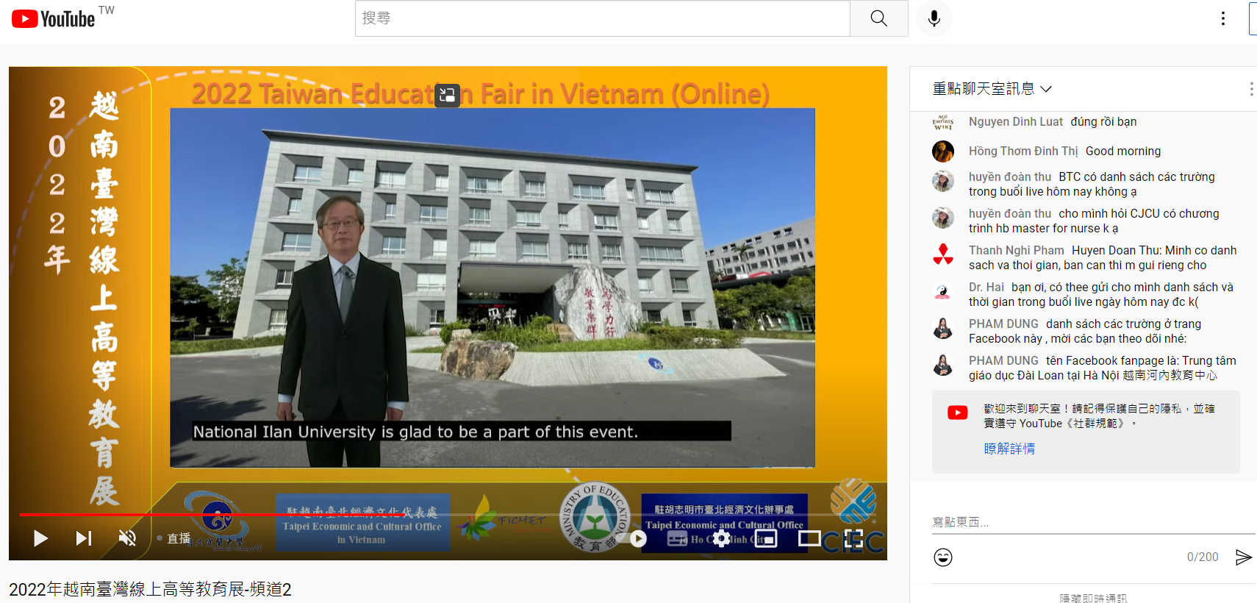
Task: Click Dr. Hai's avatar in chat
Action: point(943,291)
